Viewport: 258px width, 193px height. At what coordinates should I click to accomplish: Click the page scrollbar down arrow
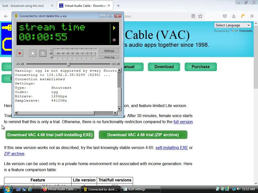pyautogui.click(x=256, y=183)
